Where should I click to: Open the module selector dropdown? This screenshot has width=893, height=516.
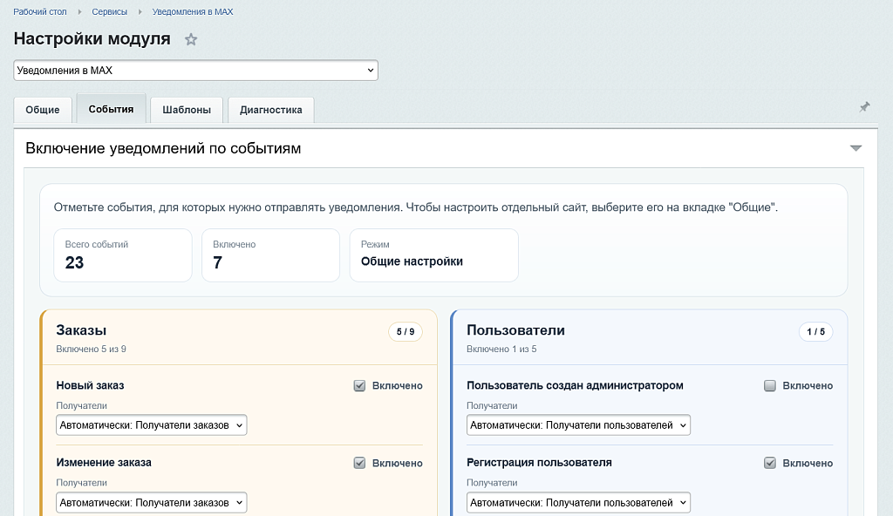click(195, 70)
